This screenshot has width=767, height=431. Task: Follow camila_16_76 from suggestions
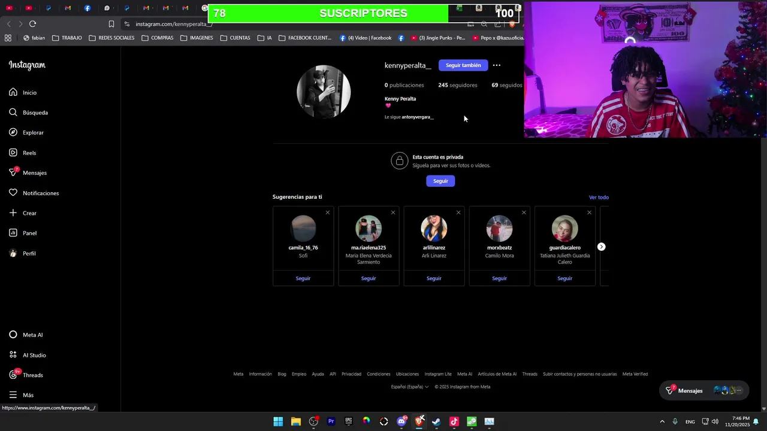303,278
